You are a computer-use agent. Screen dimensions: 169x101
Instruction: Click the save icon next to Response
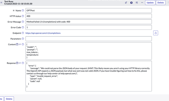[x=17, y=63]
